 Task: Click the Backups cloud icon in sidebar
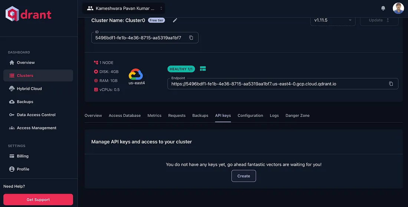click(x=12, y=102)
